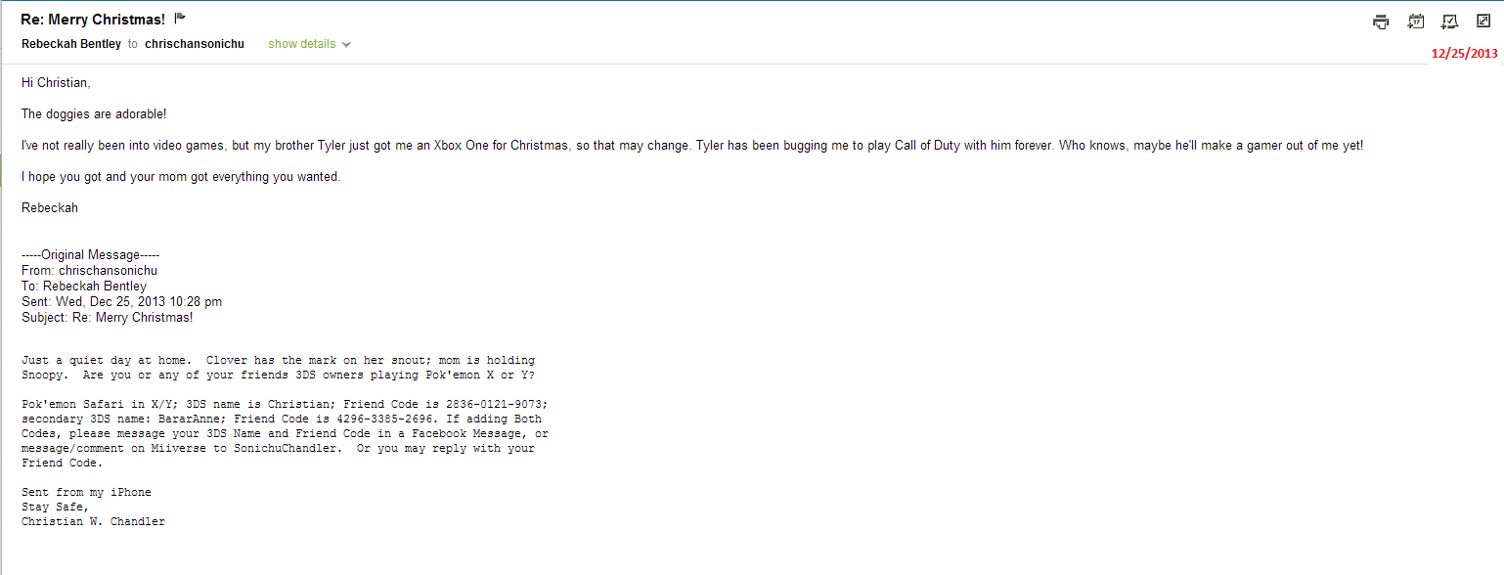Click the Christian W. Chandler signature
1504x575 pixels.
(93, 521)
